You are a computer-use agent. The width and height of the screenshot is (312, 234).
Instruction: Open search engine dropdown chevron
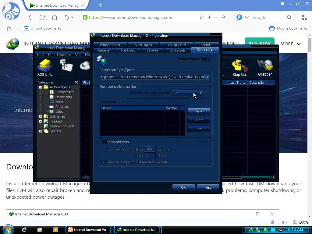tap(247, 17)
